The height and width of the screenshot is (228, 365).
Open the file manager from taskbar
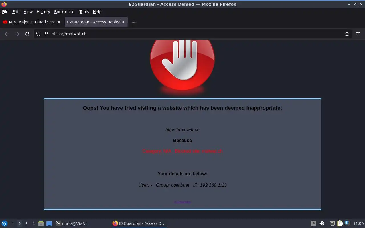click(x=41, y=223)
